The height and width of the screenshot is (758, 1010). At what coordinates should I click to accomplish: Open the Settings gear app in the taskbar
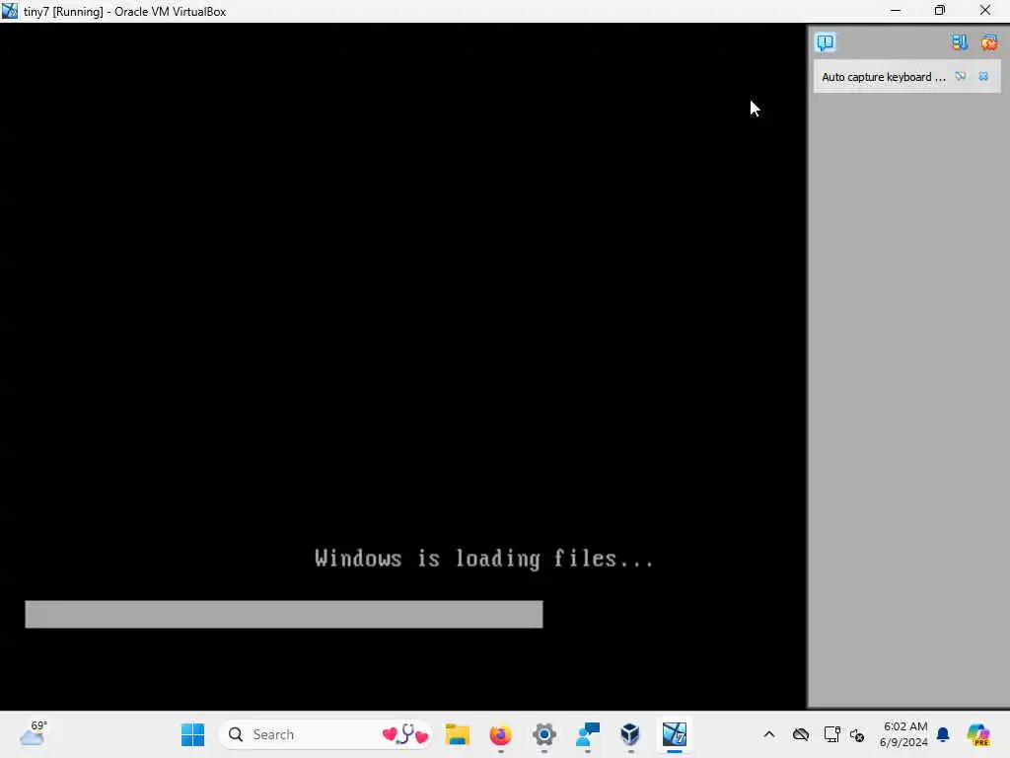click(x=544, y=734)
